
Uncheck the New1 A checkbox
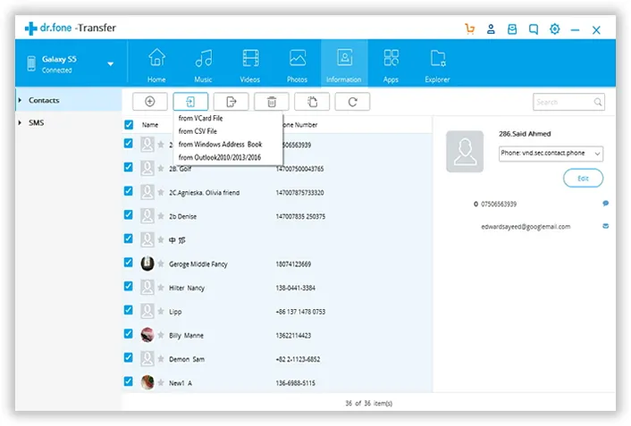(129, 381)
